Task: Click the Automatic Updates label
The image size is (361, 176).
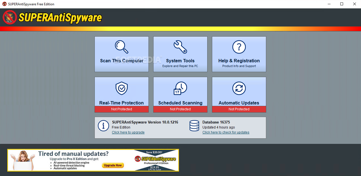Action: 239,103
